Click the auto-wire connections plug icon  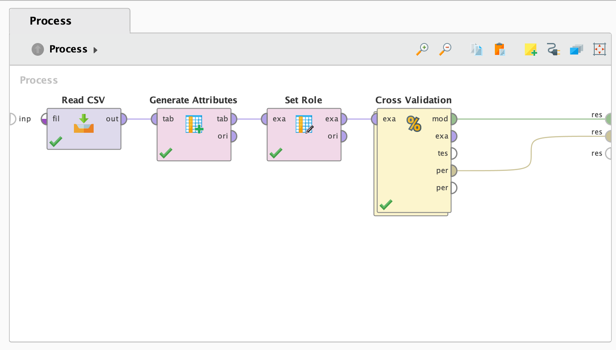click(554, 50)
